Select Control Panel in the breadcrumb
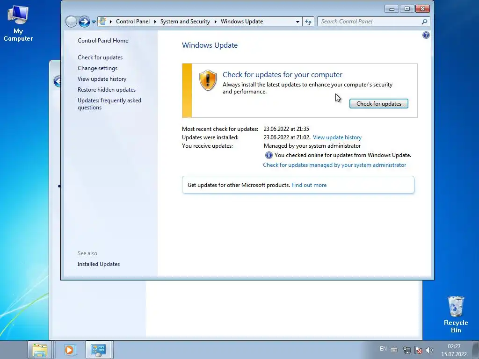This screenshot has width=479, height=359. coord(133,22)
